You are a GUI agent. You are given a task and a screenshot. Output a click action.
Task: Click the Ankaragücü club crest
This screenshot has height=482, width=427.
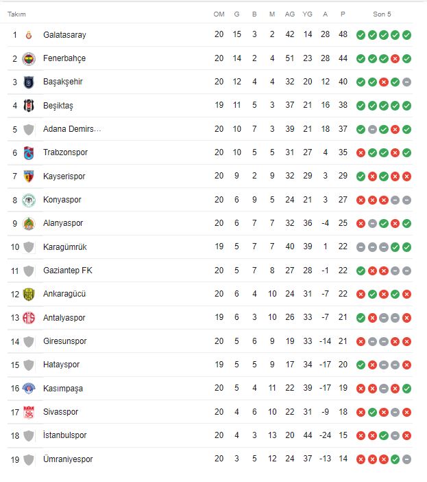[29, 294]
